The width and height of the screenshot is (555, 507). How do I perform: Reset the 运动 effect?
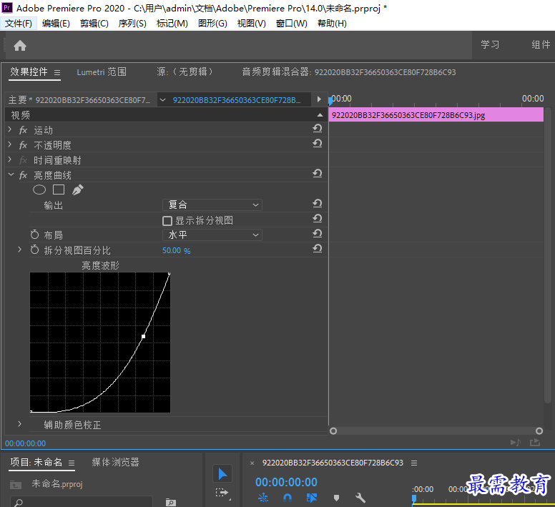[x=318, y=128]
